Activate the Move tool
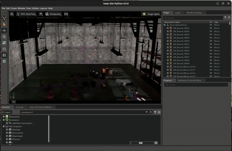The height and width of the screenshot is (151, 232). click(x=4, y=30)
